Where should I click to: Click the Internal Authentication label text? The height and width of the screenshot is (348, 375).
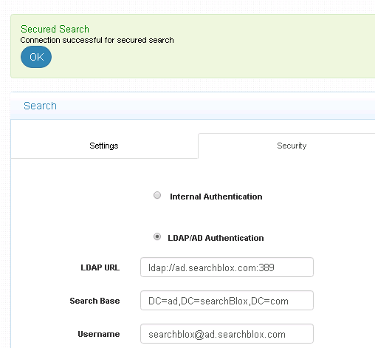click(x=216, y=197)
